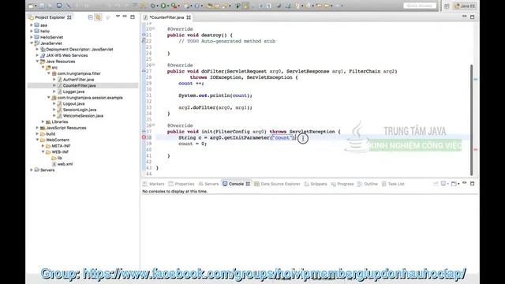The height and width of the screenshot is (284, 505).
Task: Maximize the Project Explorer panel
Action: click(133, 17)
